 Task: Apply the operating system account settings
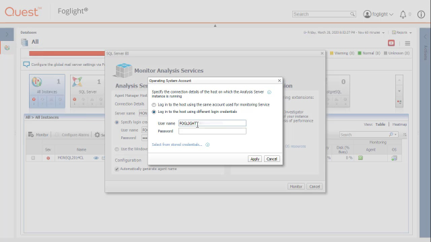point(255,159)
